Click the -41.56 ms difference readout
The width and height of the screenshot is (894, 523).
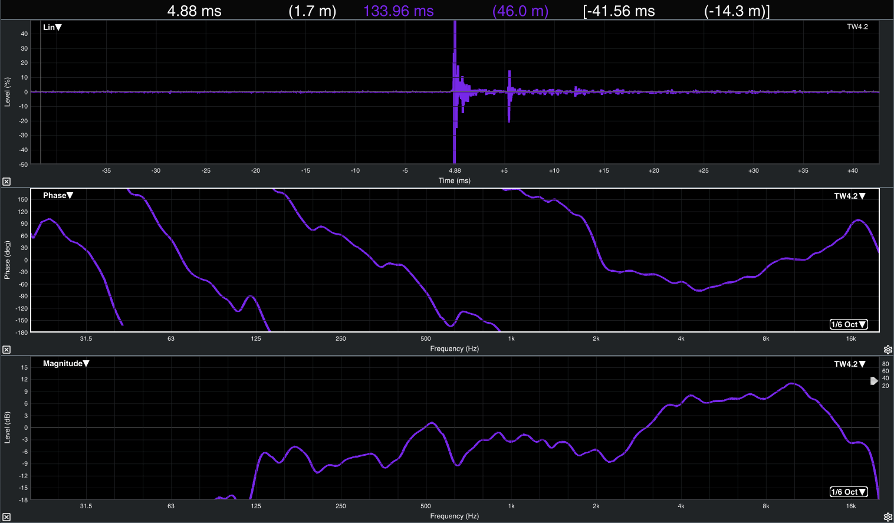tap(619, 11)
